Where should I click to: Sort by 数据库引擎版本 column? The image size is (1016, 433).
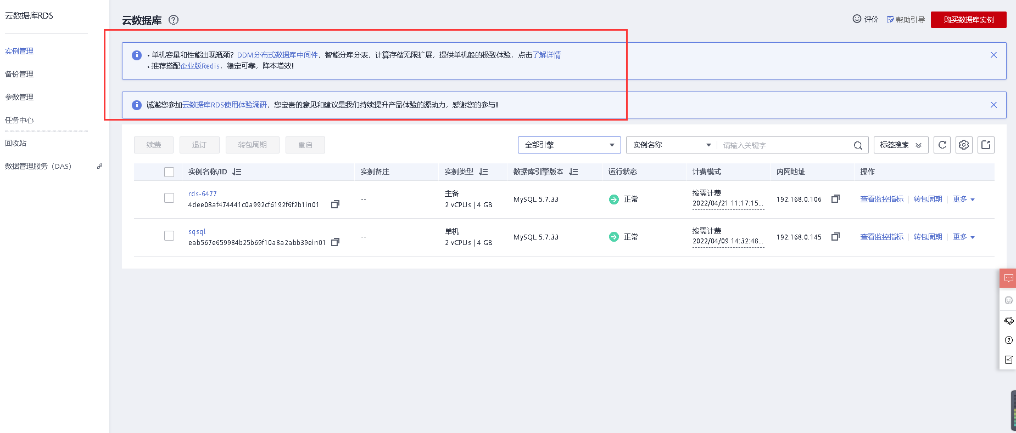[x=573, y=172]
